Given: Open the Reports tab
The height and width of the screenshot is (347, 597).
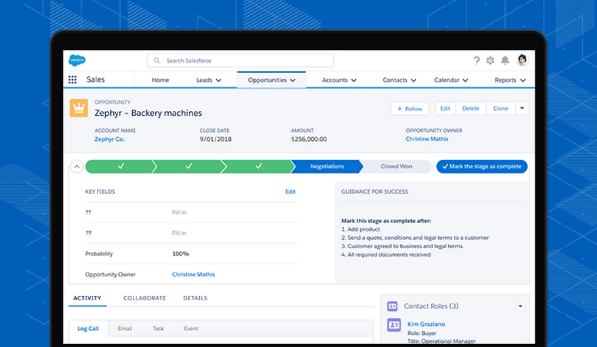Looking at the screenshot, I should (x=505, y=80).
